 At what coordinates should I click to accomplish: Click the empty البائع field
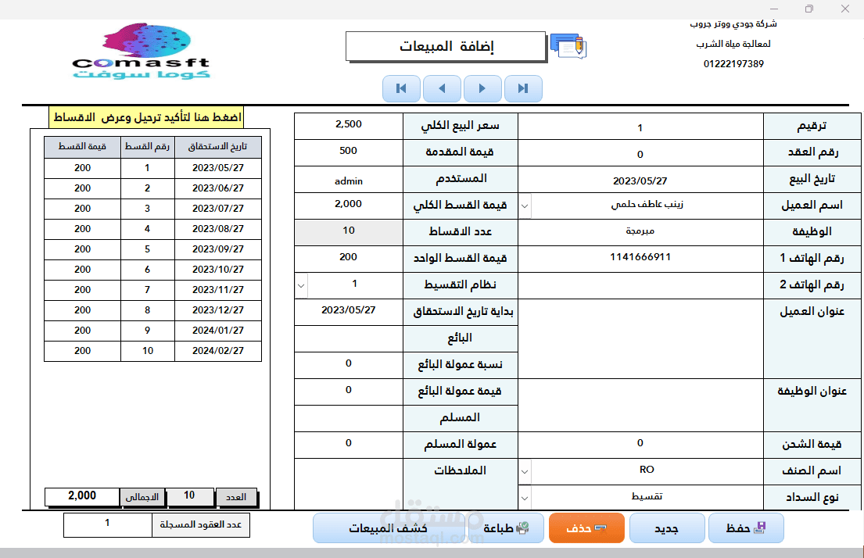pos(349,338)
